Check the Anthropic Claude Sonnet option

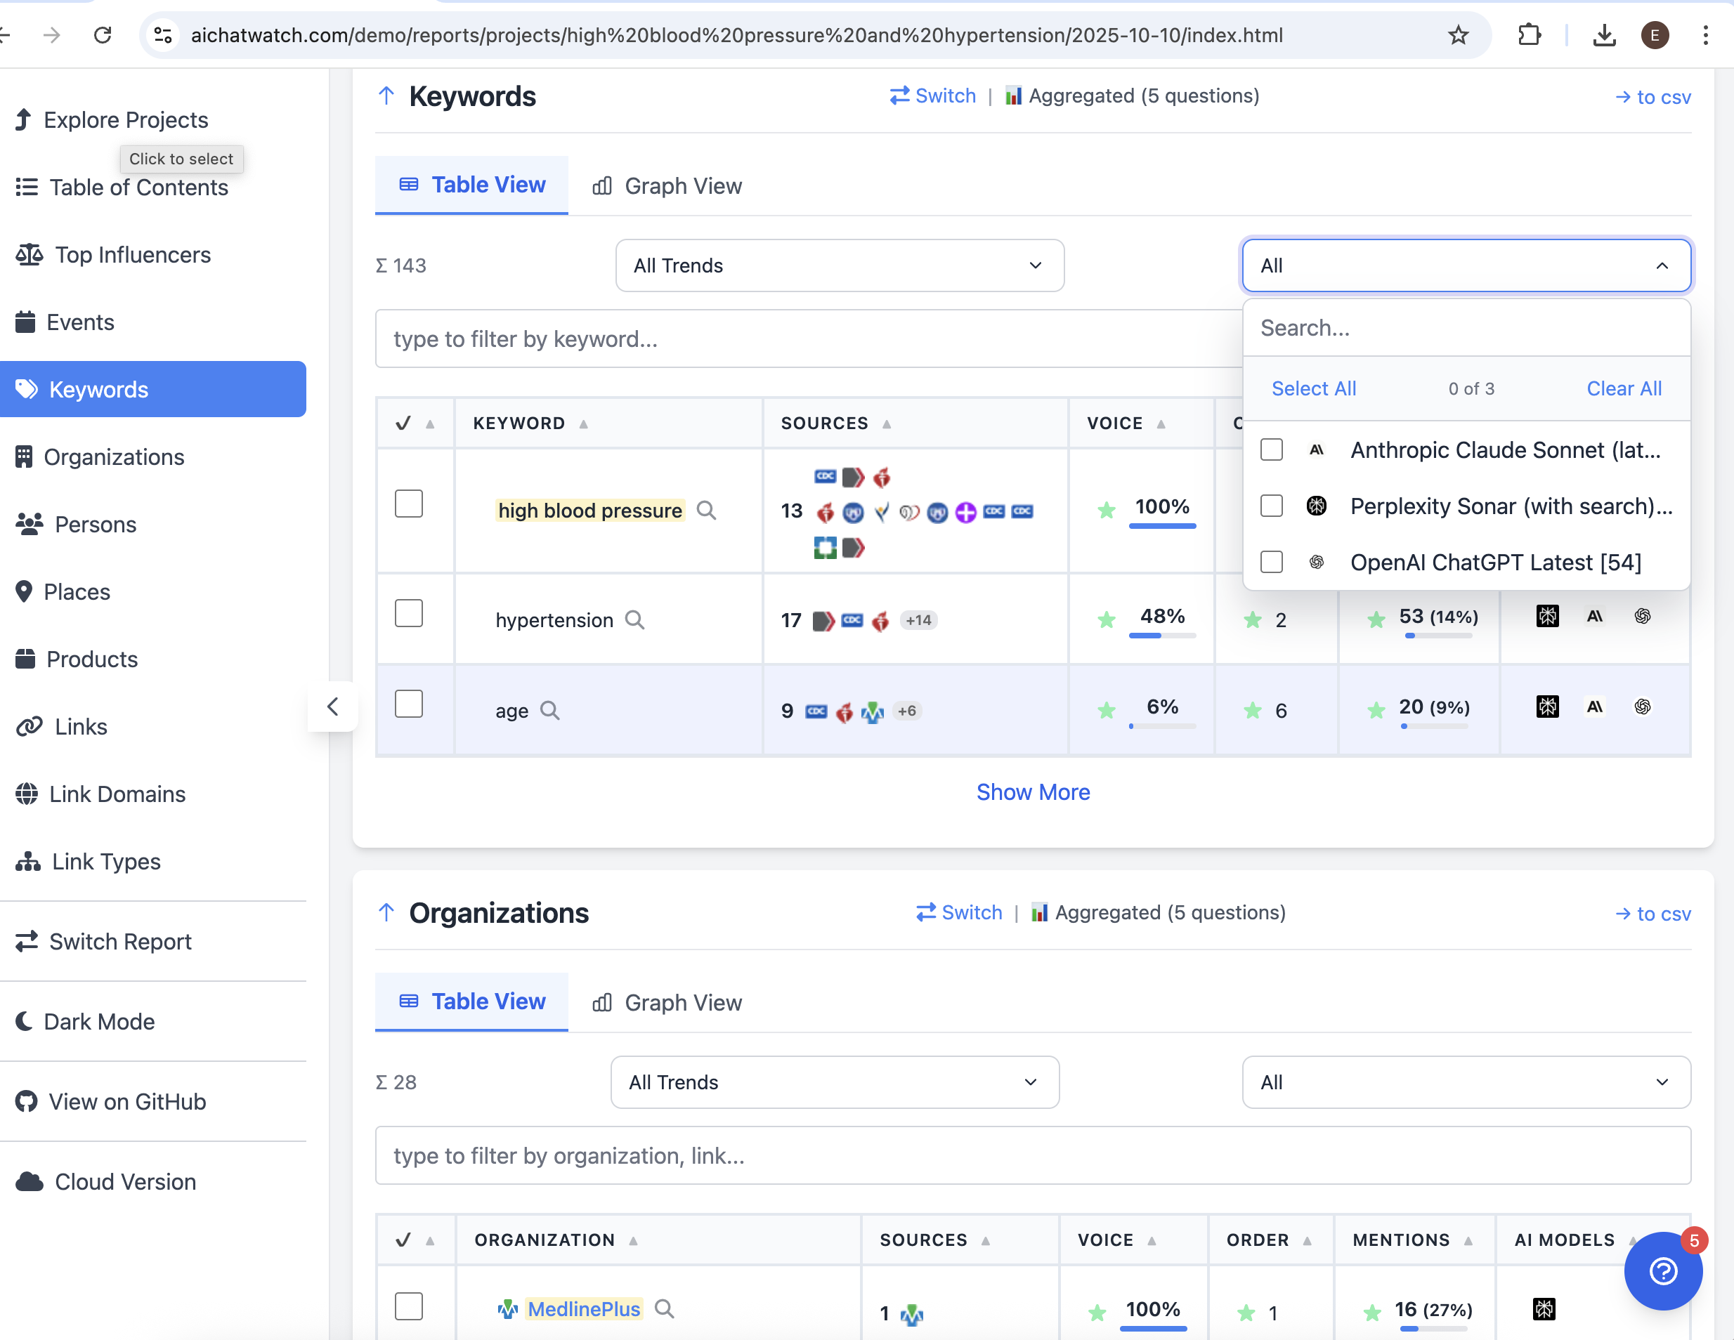(x=1272, y=449)
